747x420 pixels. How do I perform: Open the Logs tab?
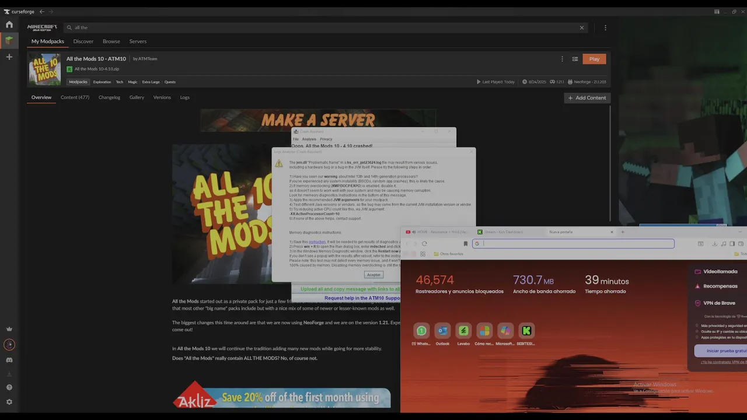[x=184, y=97]
